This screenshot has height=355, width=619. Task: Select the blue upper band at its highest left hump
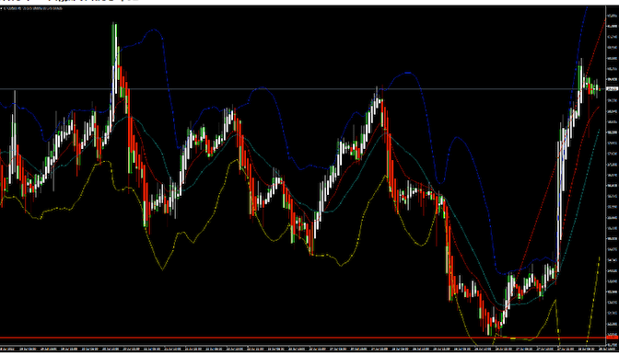pyautogui.click(x=153, y=30)
